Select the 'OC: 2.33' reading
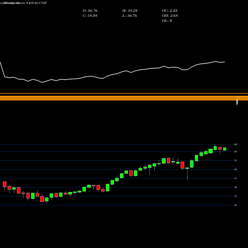248x248 pixels. coord(170,10)
